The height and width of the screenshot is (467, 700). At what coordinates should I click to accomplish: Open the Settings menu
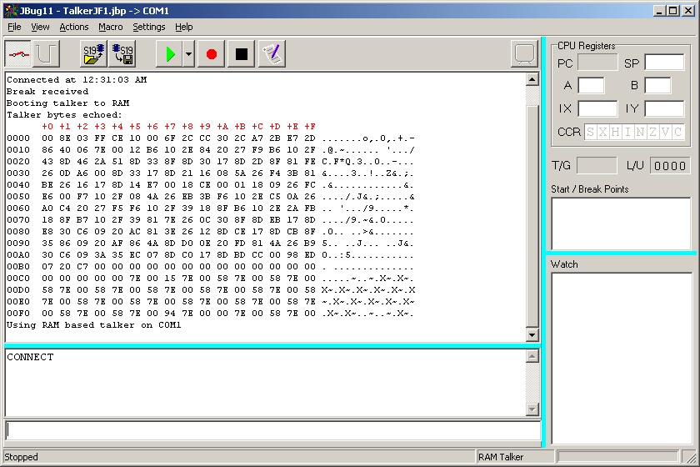[149, 27]
